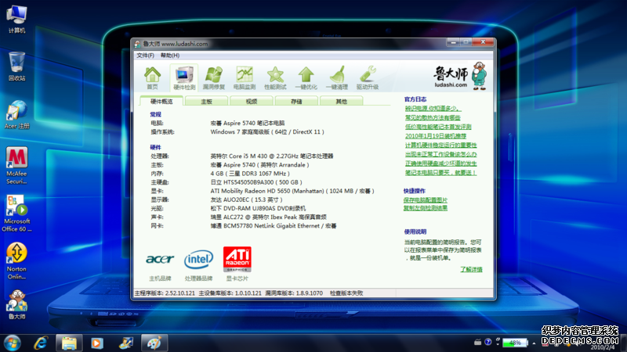Switch to the 主板 tab
The height and width of the screenshot is (352, 627).
point(206,102)
